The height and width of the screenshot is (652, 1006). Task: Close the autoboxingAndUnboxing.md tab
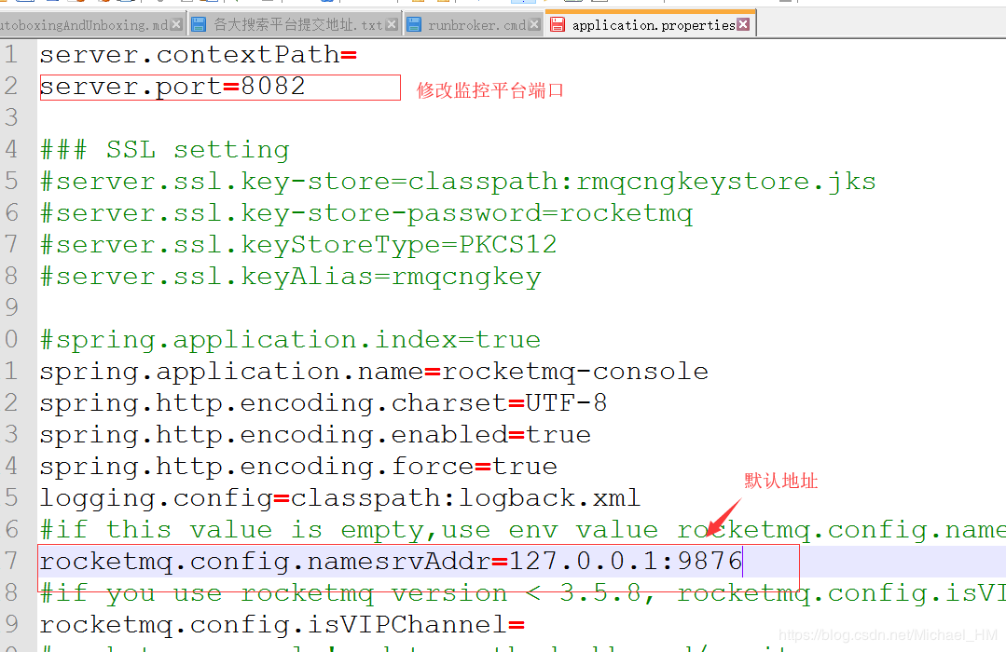[x=176, y=25]
